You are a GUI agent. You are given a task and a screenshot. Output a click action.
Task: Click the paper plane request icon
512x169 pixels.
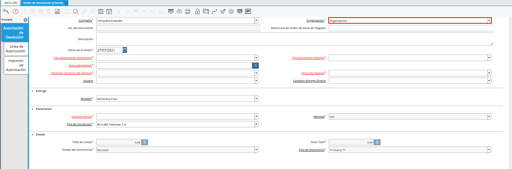pyautogui.click(x=223, y=11)
